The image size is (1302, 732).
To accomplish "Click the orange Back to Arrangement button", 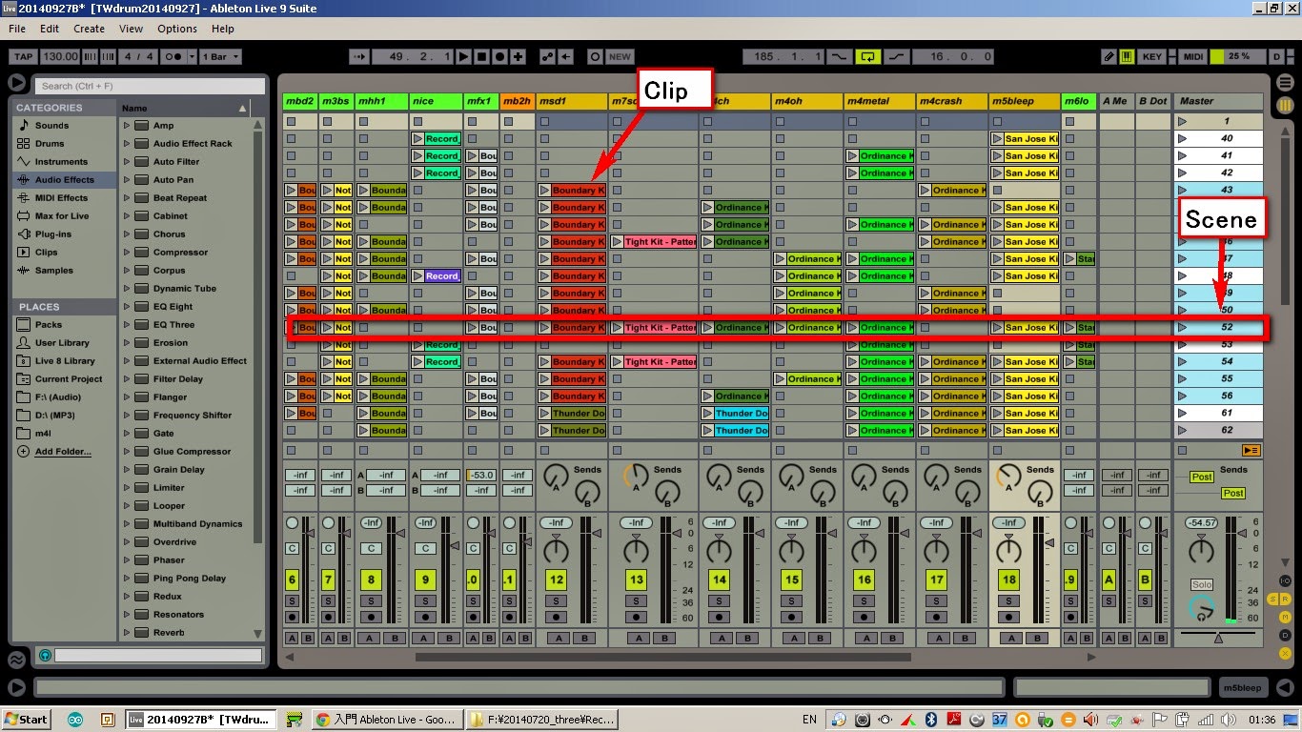I will 1251,450.
